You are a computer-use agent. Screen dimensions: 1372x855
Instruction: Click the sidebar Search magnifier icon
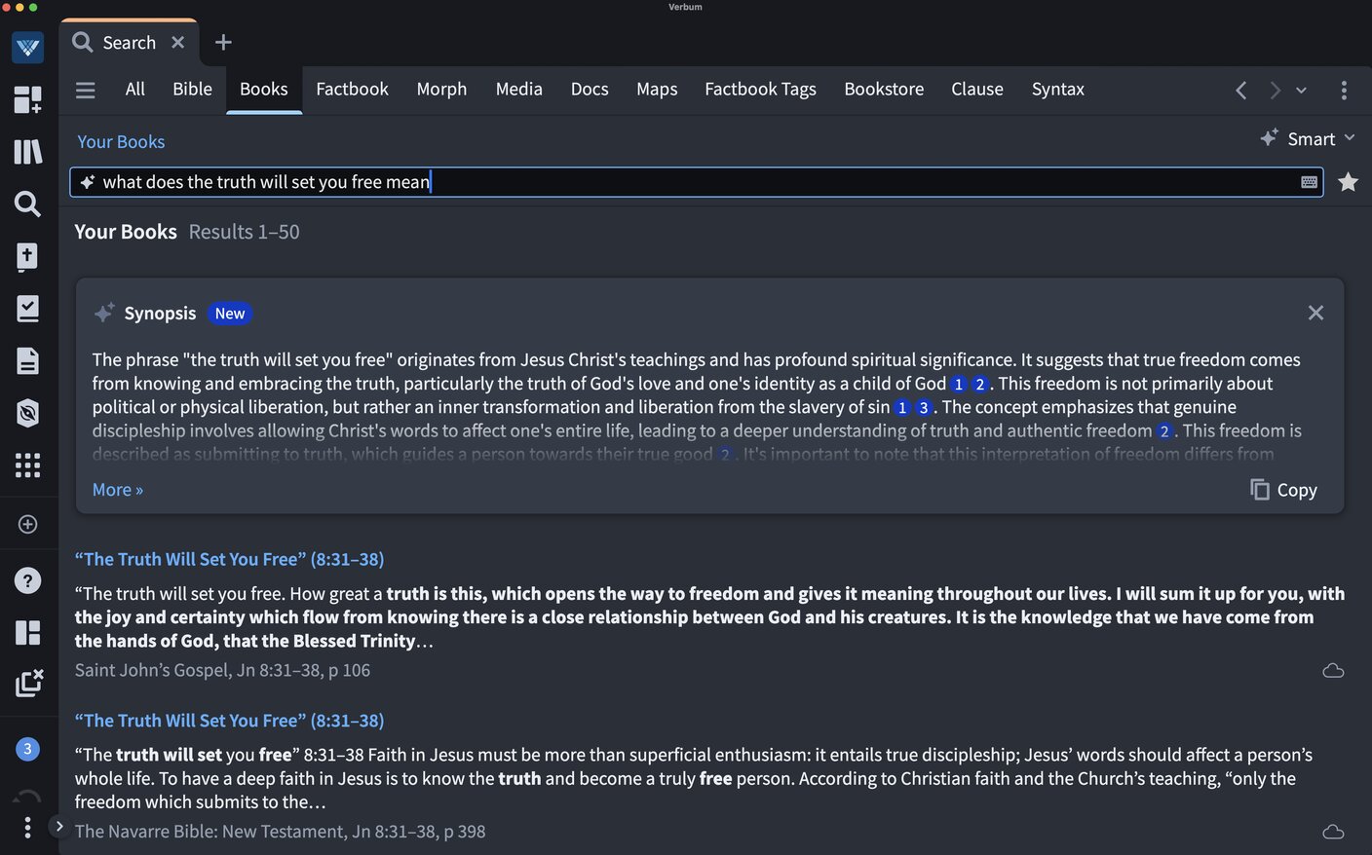pos(27,204)
